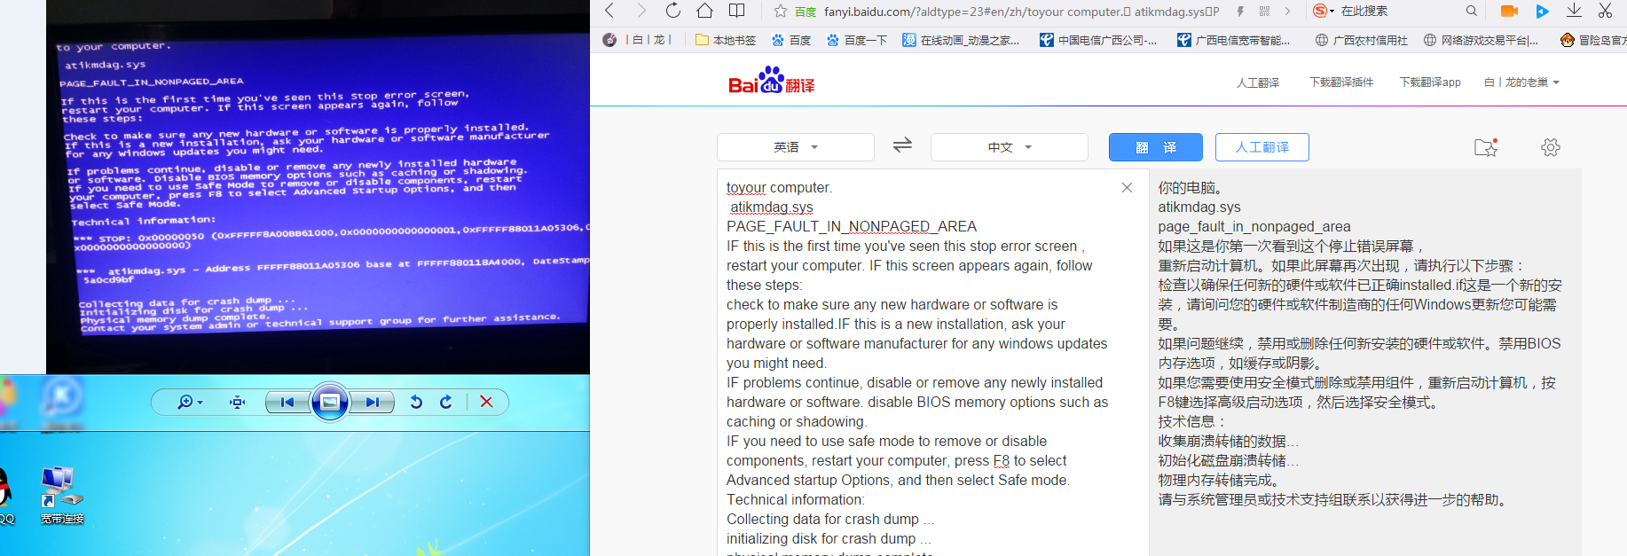The height and width of the screenshot is (556, 1627).
Task: Click the blue play toolbar icon
Action: point(1542,11)
